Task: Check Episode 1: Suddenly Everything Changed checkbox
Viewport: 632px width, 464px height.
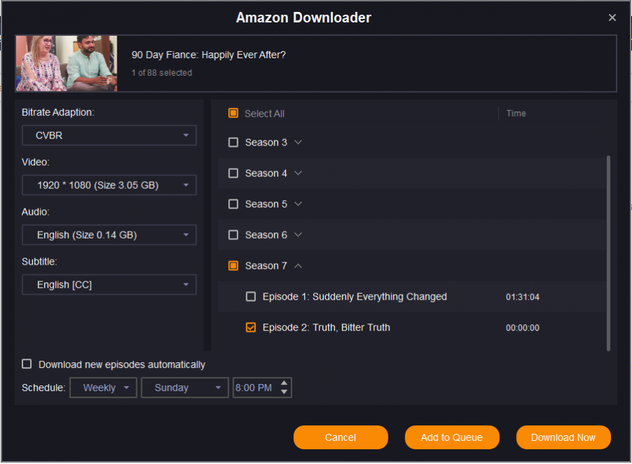Action: click(251, 297)
